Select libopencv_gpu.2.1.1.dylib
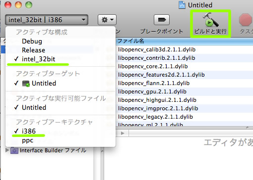Viewport: 253px width, 180px height. (x=152, y=91)
